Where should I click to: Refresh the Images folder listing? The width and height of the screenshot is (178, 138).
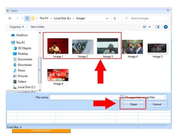coord(115,18)
